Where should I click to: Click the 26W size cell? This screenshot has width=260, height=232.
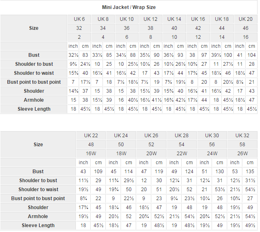tap(242, 154)
